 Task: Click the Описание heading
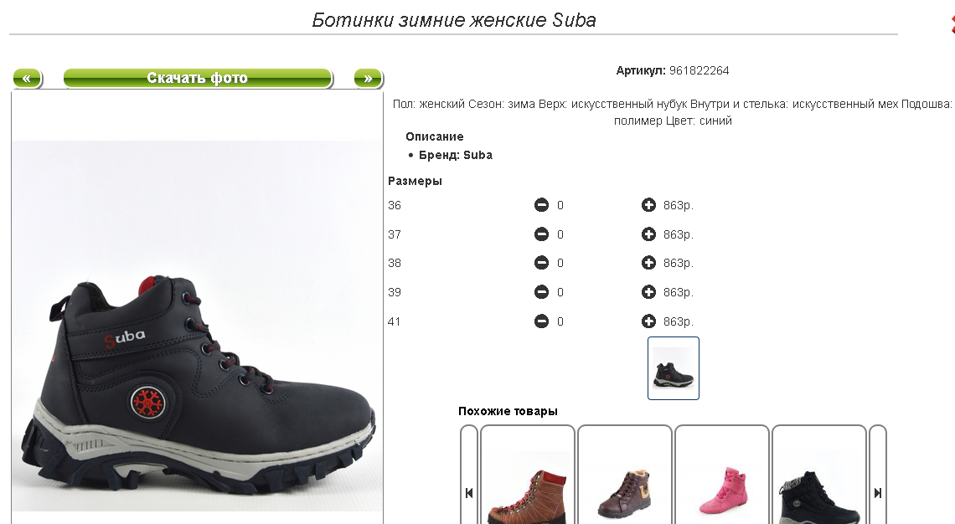tap(435, 137)
